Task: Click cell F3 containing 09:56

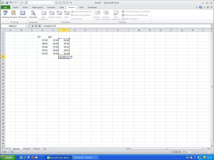Action: pos(64,40)
